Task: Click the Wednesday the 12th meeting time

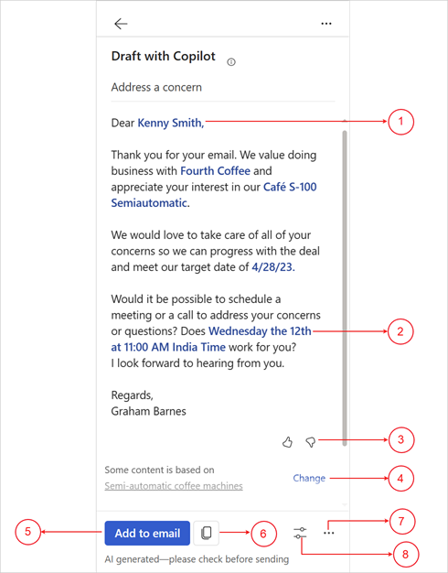Action: 211,339
